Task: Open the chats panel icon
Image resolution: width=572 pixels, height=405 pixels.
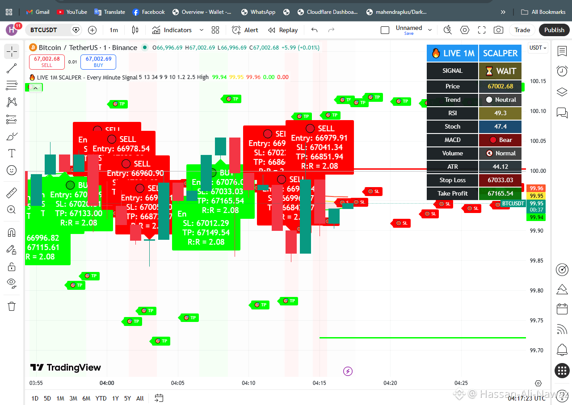Action: 562,112
